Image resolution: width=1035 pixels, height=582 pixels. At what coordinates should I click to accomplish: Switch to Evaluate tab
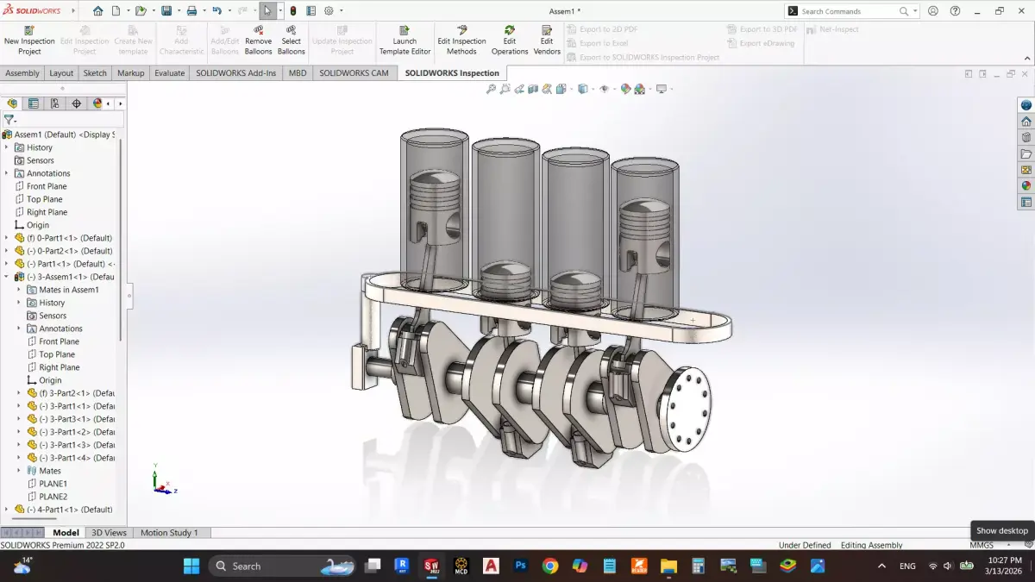(169, 73)
